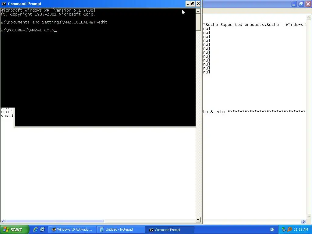Switch to Windows 10 Activation taskbar window
The image size is (312, 234).
pos(72,230)
